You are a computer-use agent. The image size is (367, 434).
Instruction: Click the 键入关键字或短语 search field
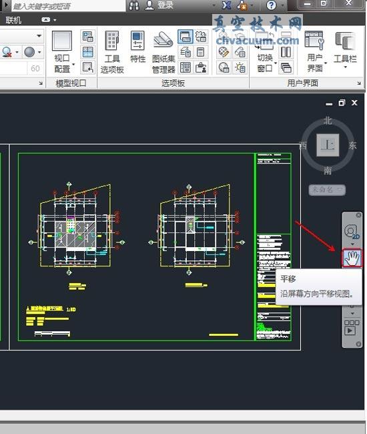coord(69,5)
